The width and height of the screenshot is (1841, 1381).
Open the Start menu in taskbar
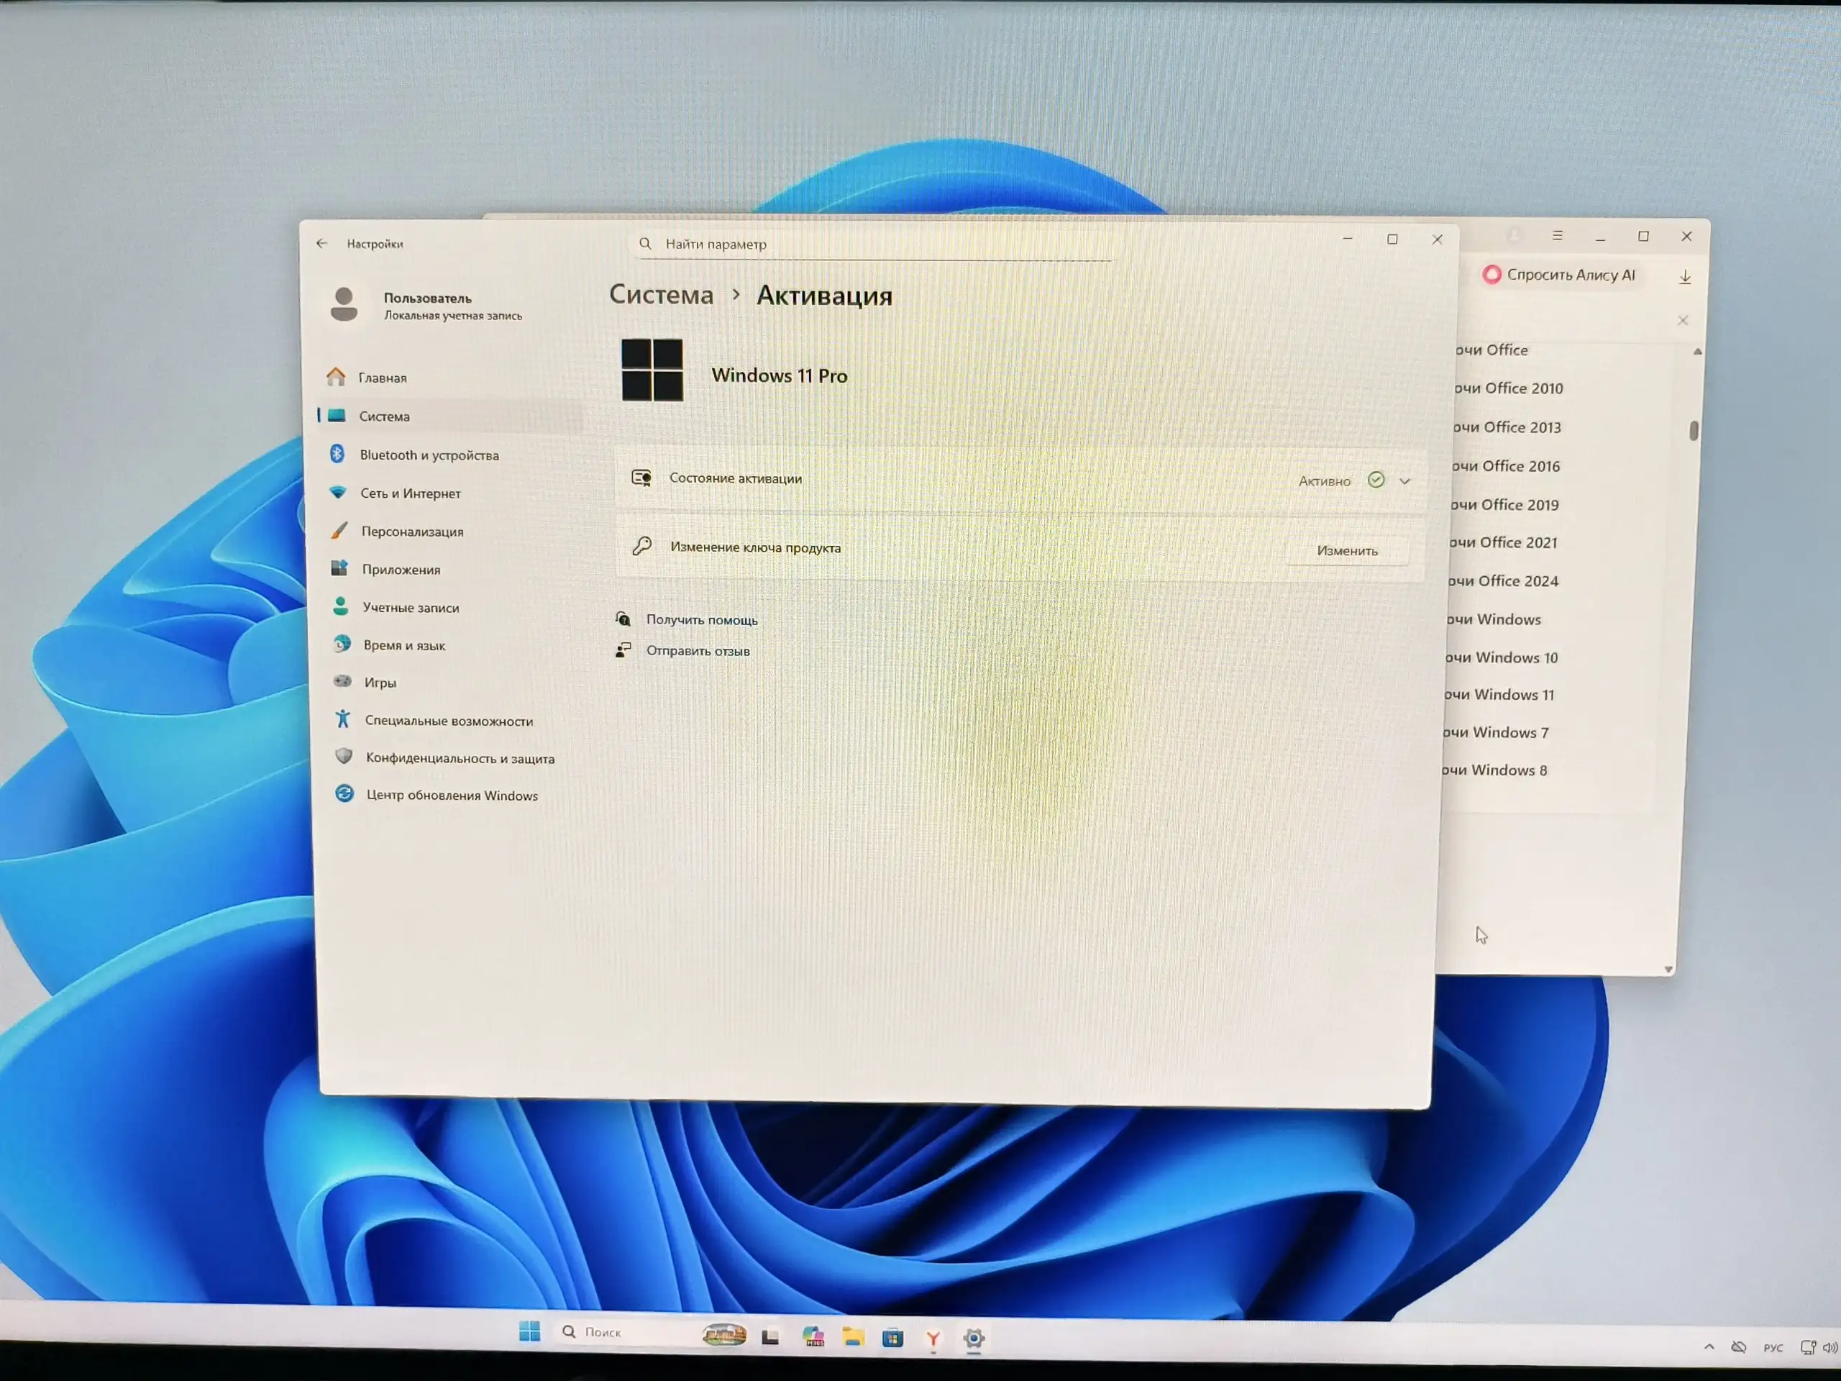[x=529, y=1332]
